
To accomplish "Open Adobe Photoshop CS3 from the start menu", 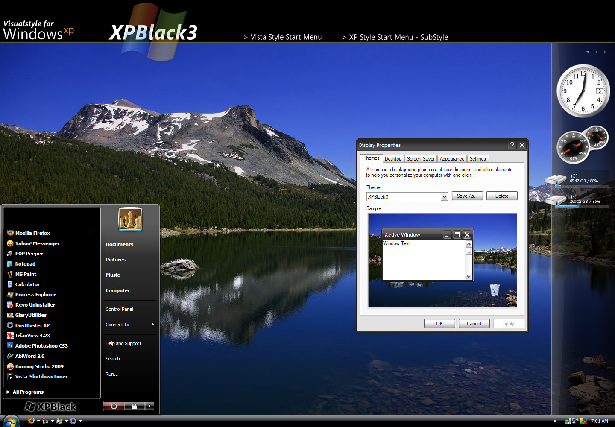I will 38,346.
